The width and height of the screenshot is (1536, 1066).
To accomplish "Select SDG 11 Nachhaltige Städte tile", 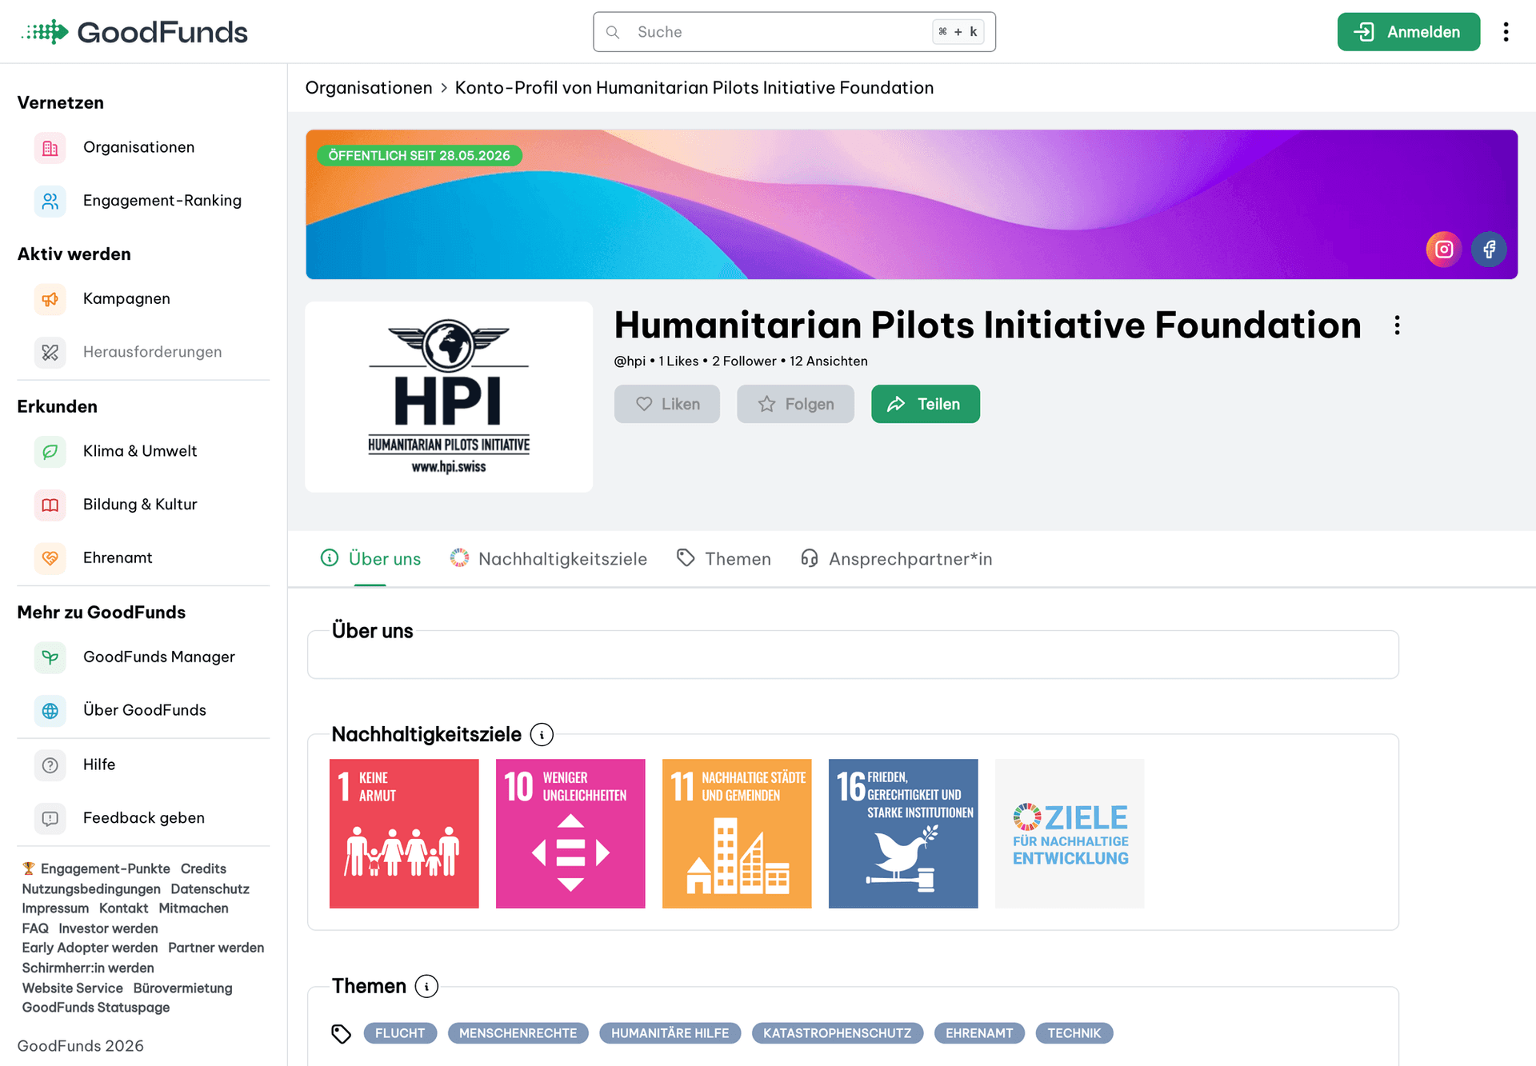I will coord(737,833).
